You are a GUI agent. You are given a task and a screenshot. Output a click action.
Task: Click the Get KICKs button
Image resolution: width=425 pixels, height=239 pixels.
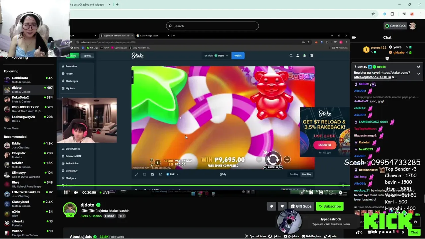pos(395,26)
